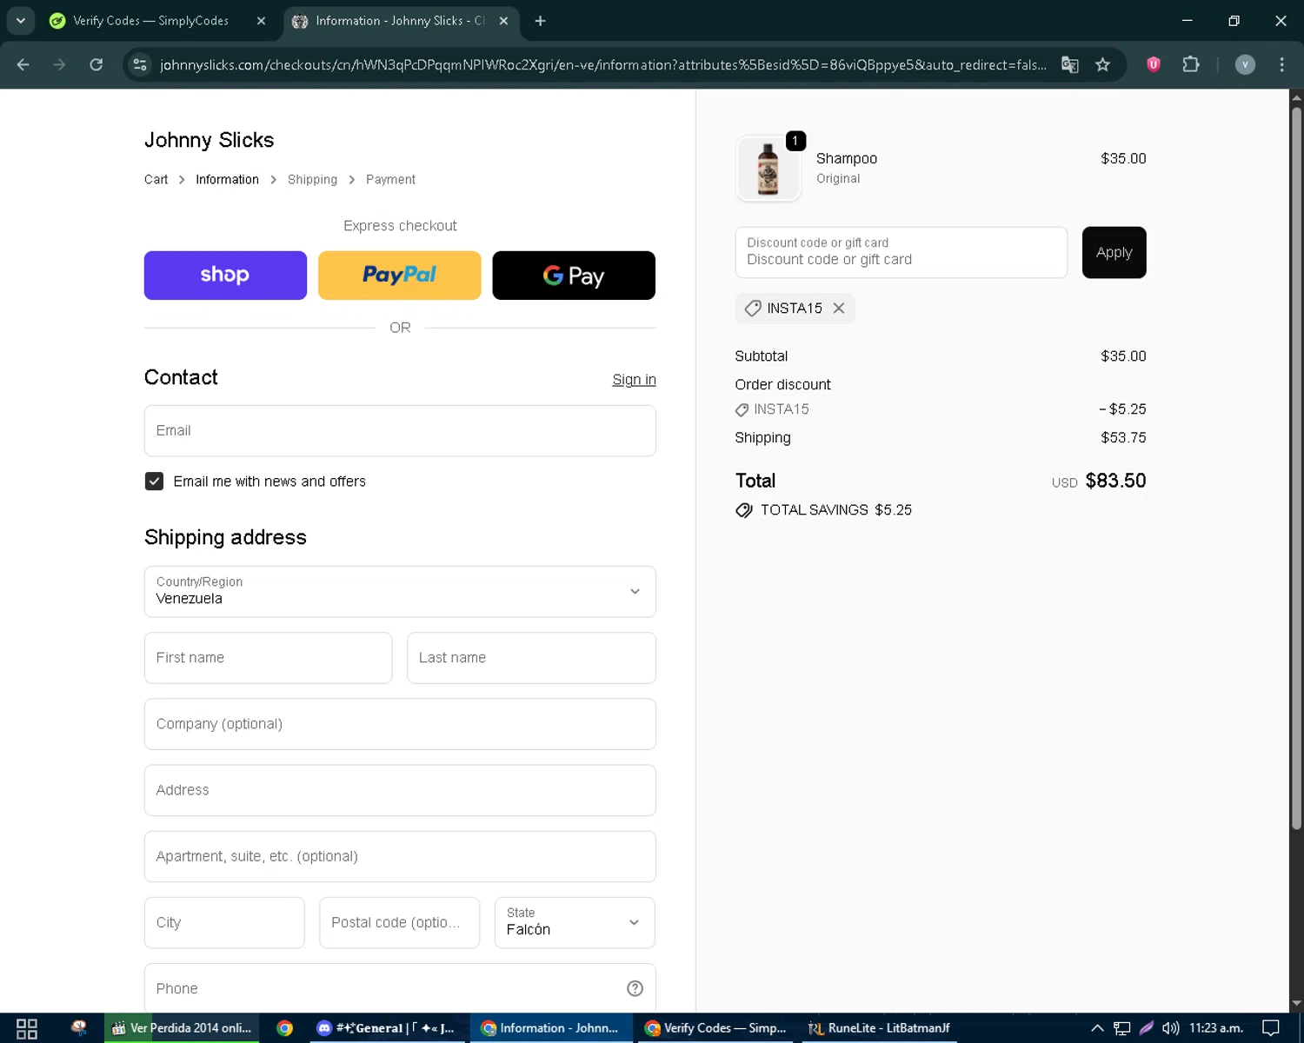Click the Shampoo product thumbnail

tap(768, 169)
